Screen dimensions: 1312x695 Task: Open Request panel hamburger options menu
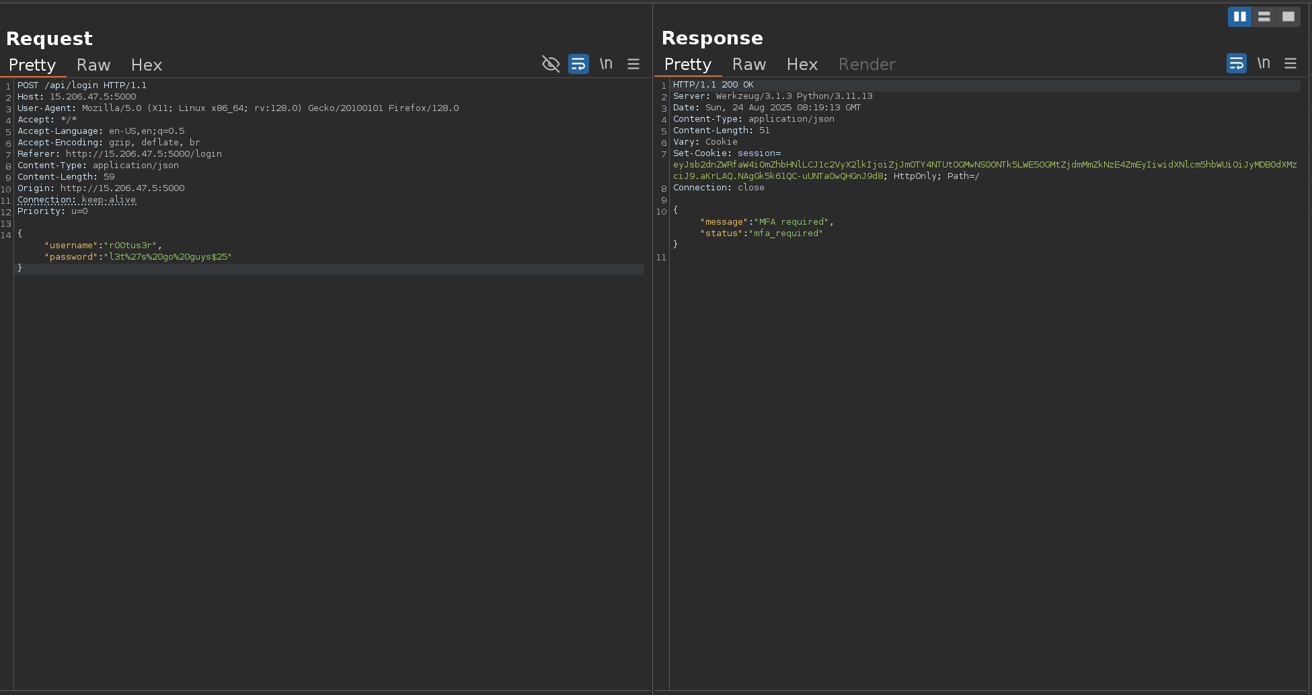tap(633, 64)
